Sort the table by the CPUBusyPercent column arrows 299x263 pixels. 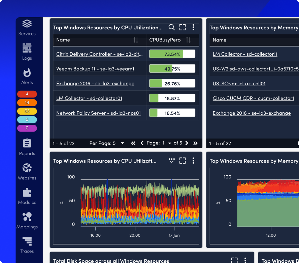tap(188, 40)
